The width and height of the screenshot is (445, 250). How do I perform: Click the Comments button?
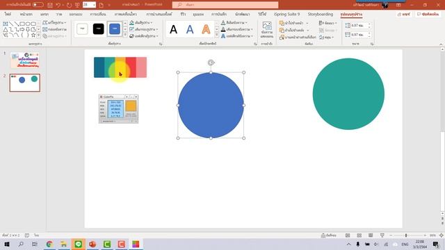[x=428, y=14]
